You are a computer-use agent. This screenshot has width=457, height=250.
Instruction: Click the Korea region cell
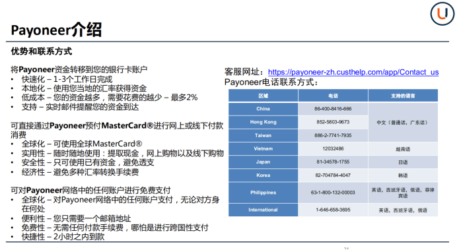click(264, 175)
